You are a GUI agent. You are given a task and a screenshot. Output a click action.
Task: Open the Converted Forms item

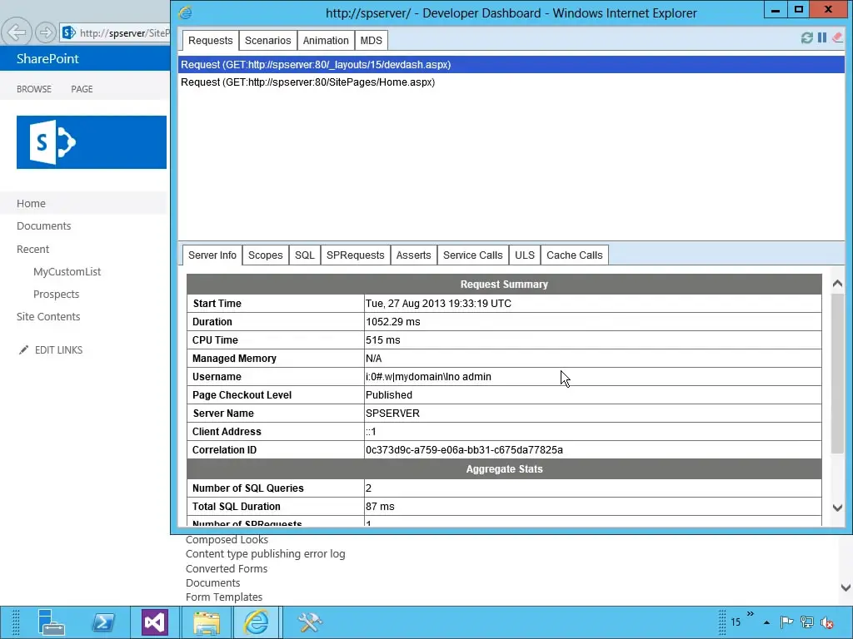[227, 568]
